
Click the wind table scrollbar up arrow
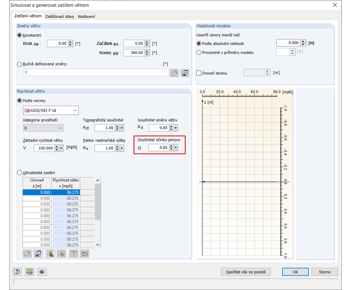pos(97,180)
